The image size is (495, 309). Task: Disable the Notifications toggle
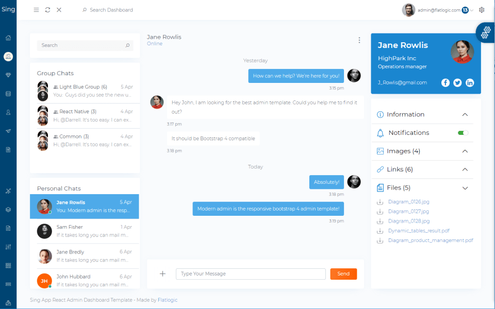click(463, 132)
